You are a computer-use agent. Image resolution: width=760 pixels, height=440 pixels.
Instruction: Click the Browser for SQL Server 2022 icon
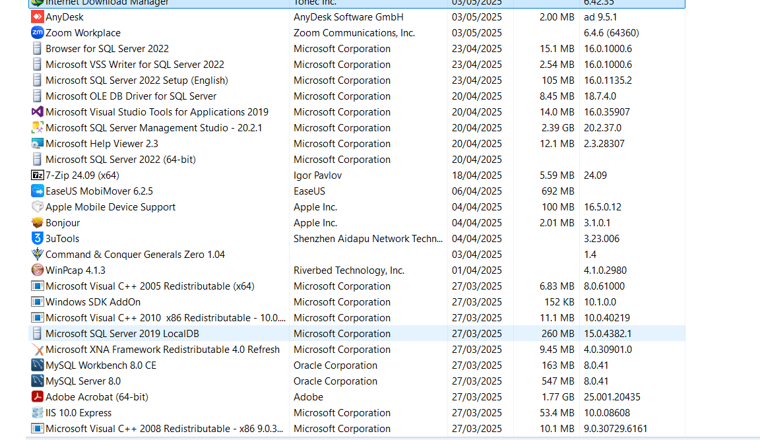(x=37, y=48)
